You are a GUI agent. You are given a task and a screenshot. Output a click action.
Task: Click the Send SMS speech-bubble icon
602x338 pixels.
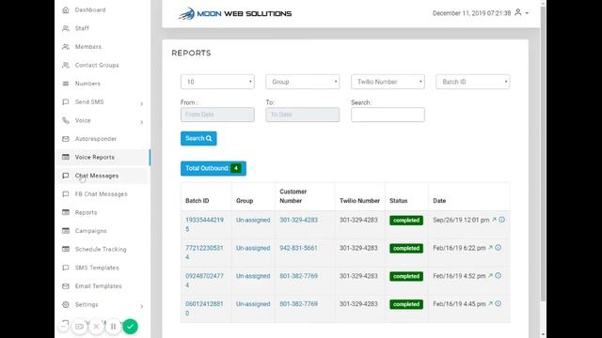coord(66,102)
